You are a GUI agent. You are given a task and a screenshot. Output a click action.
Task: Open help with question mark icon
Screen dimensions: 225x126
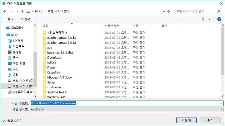(x=219, y=19)
